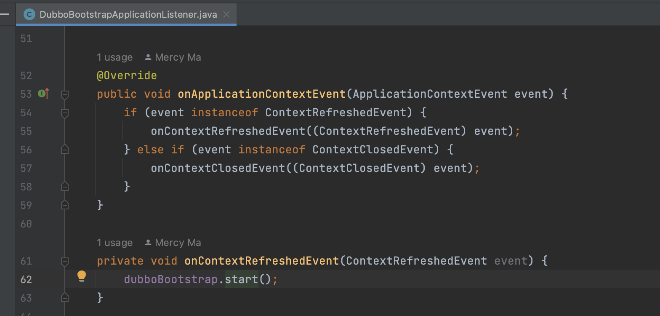
Task: Close the DubboBootstrapApplicationListener.java tab
Action: pos(226,15)
